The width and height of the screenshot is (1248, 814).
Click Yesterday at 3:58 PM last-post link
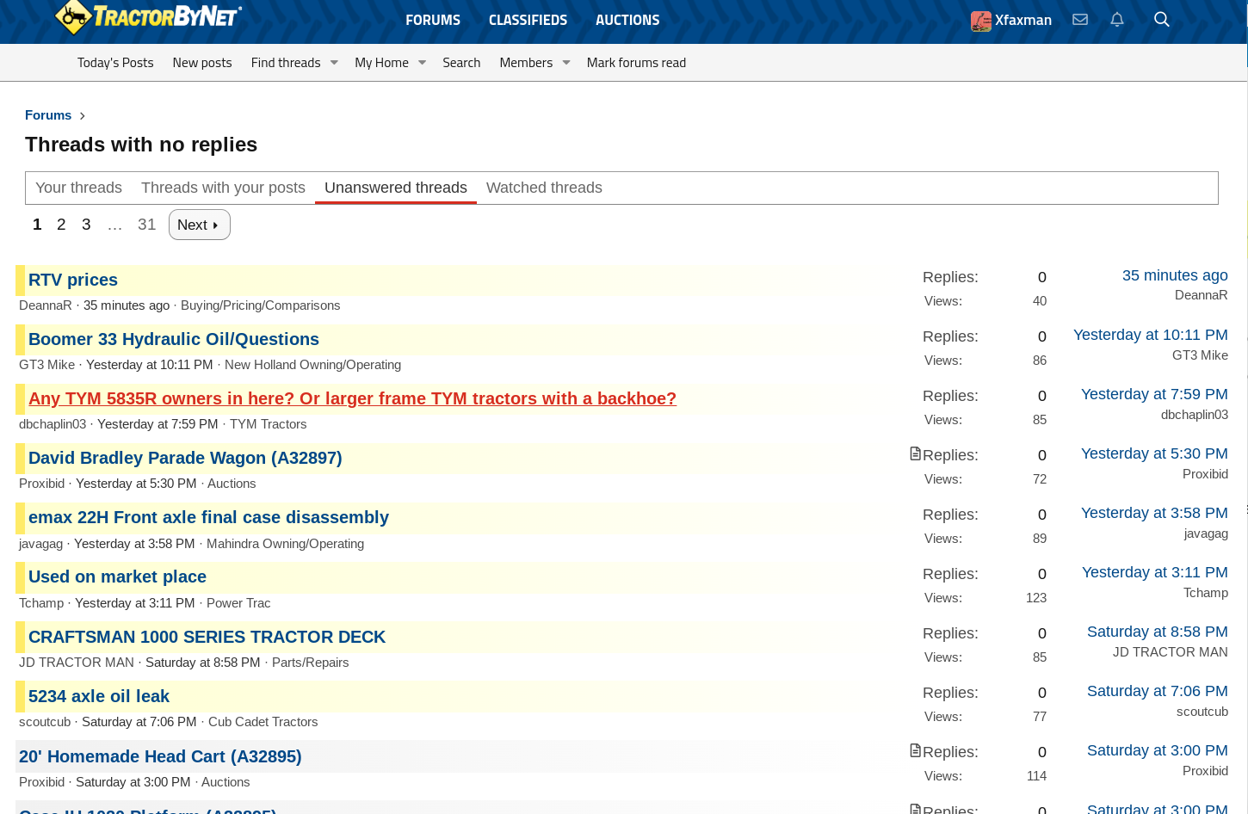click(1154, 513)
